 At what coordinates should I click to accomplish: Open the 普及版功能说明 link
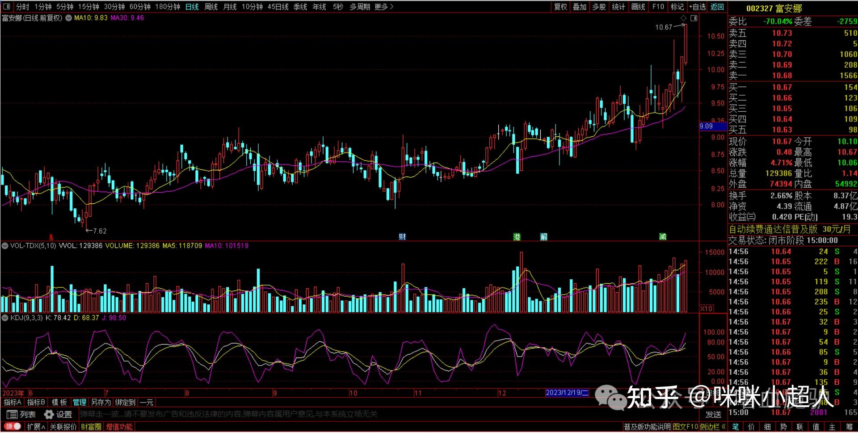(647, 427)
